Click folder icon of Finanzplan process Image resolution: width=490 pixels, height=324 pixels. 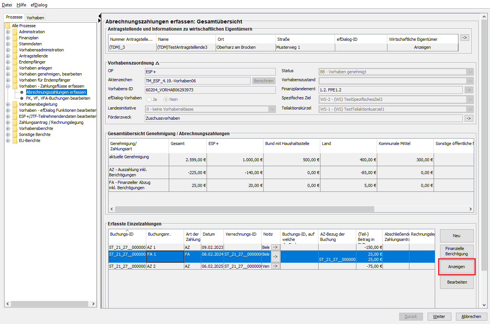pyautogui.click(x=15, y=38)
